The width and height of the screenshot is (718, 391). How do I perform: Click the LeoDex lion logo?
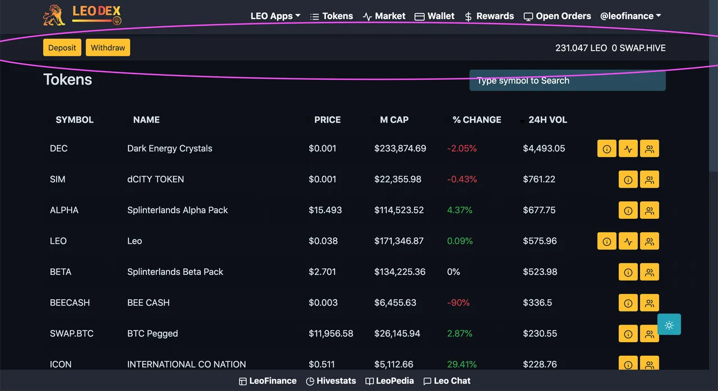[x=82, y=15]
